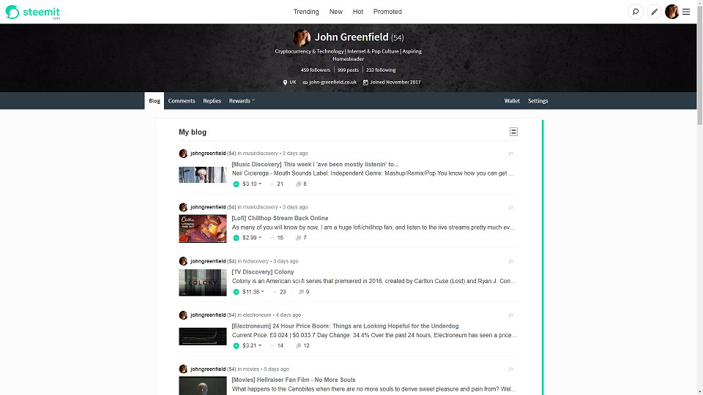Open the Chillhop Stream Back Online title
The height and width of the screenshot is (395, 703).
coord(280,218)
